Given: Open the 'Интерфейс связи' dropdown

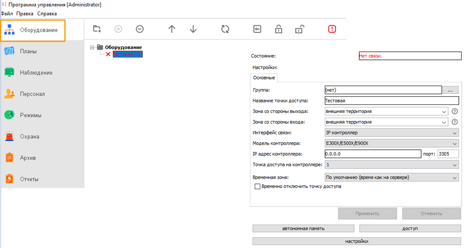Looking at the screenshot, I should tap(392, 133).
